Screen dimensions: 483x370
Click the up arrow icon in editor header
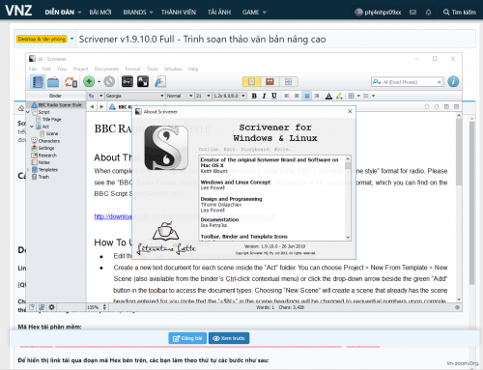427,106
